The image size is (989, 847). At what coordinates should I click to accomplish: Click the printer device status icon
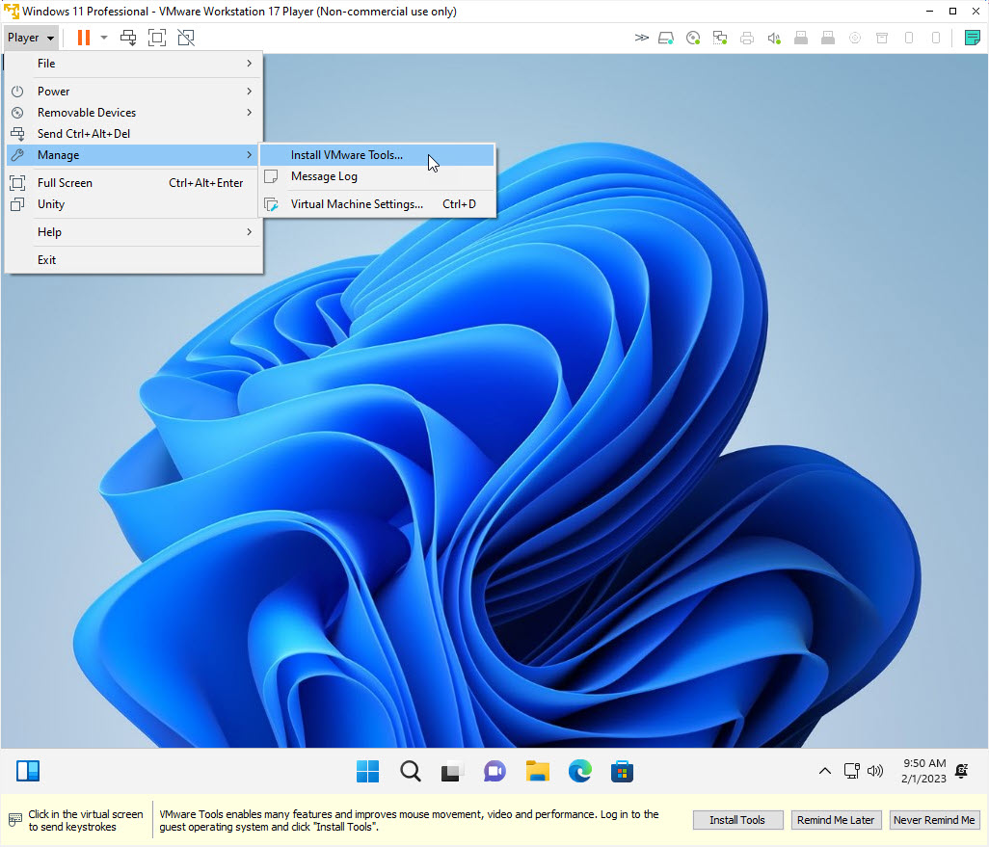pyautogui.click(x=747, y=38)
